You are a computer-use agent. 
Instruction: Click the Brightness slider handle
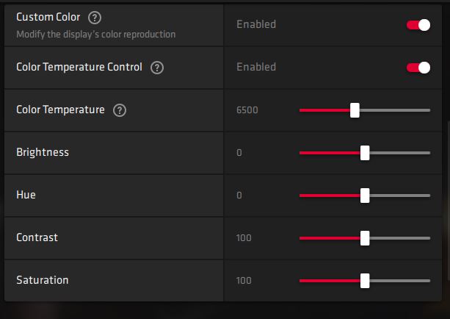coord(365,153)
